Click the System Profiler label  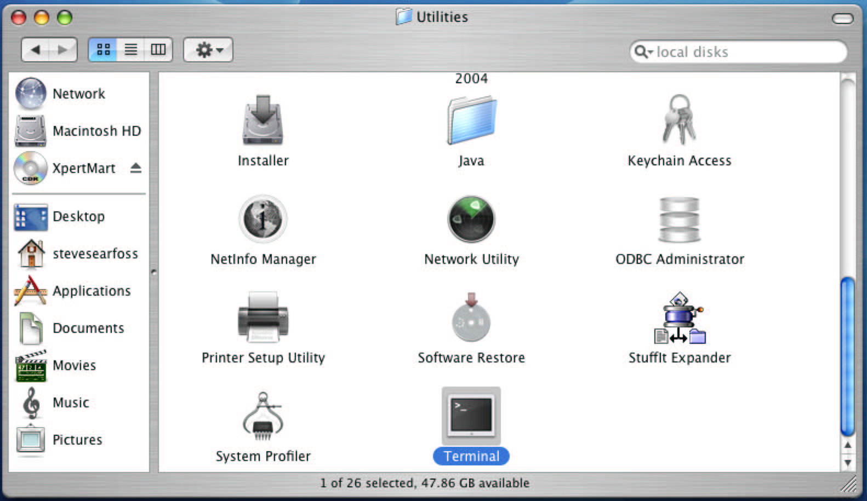pos(263,456)
